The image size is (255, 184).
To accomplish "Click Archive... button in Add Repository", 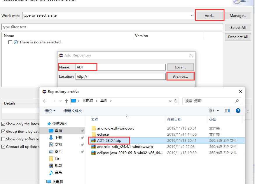I will (180, 76).
